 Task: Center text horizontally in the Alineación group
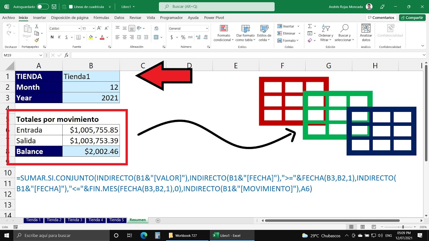(125, 37)
